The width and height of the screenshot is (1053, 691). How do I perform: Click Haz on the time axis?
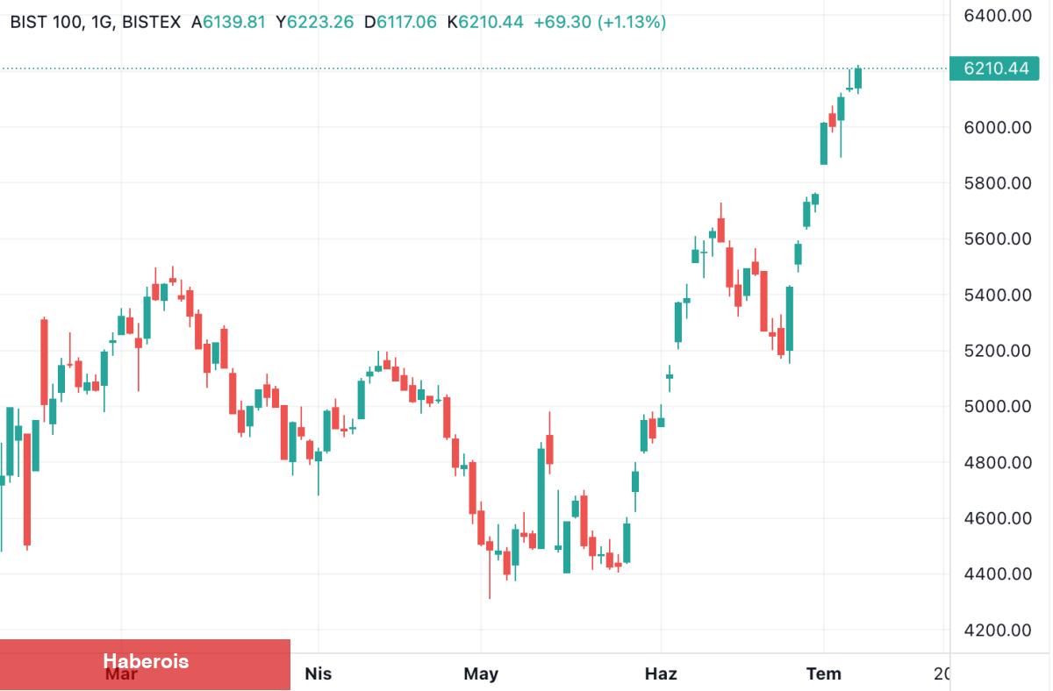[x=661, y=673]
